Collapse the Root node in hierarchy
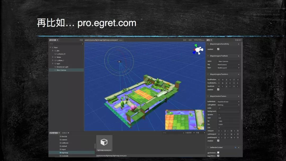The height and width of the screenshot is (161, 286). [50, 48]
